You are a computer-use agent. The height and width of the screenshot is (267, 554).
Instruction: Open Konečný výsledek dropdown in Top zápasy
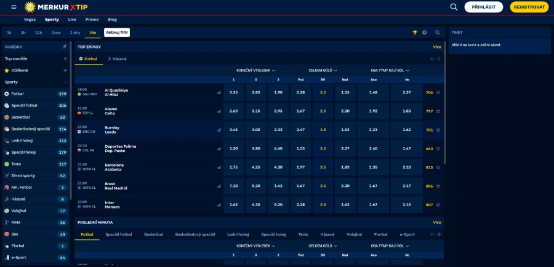click(256, 70)
